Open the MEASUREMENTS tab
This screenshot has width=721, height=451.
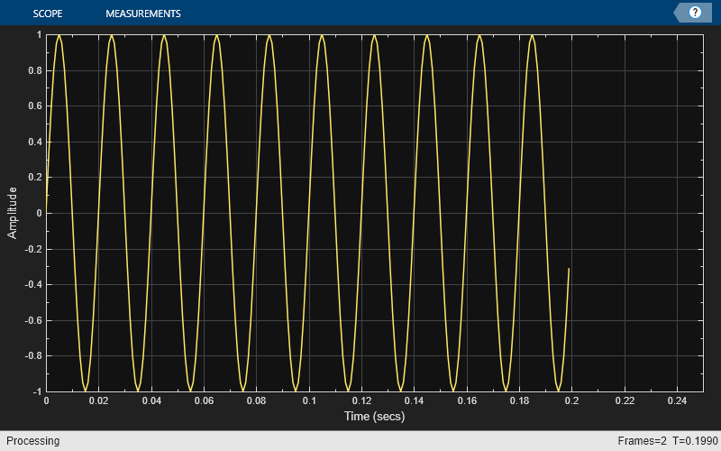coord(143,14)
